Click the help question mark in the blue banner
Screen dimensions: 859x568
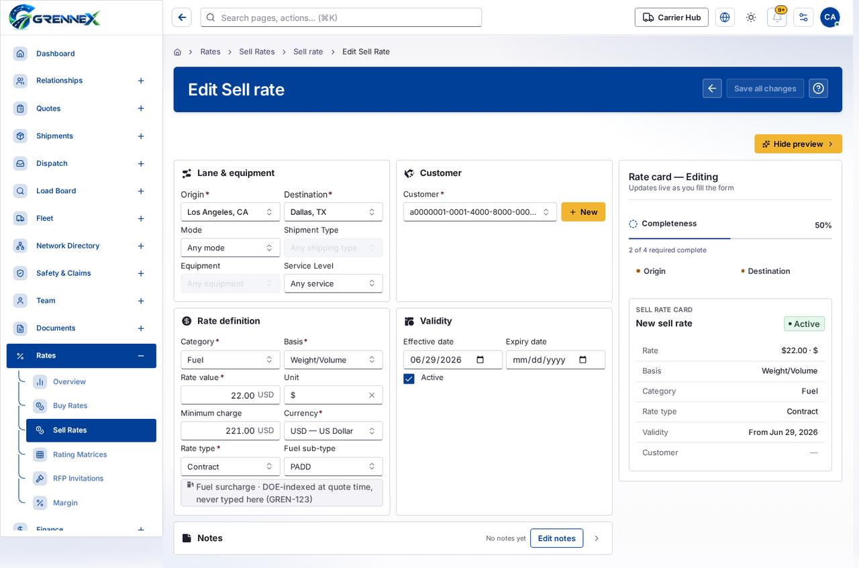coord(818,89)
